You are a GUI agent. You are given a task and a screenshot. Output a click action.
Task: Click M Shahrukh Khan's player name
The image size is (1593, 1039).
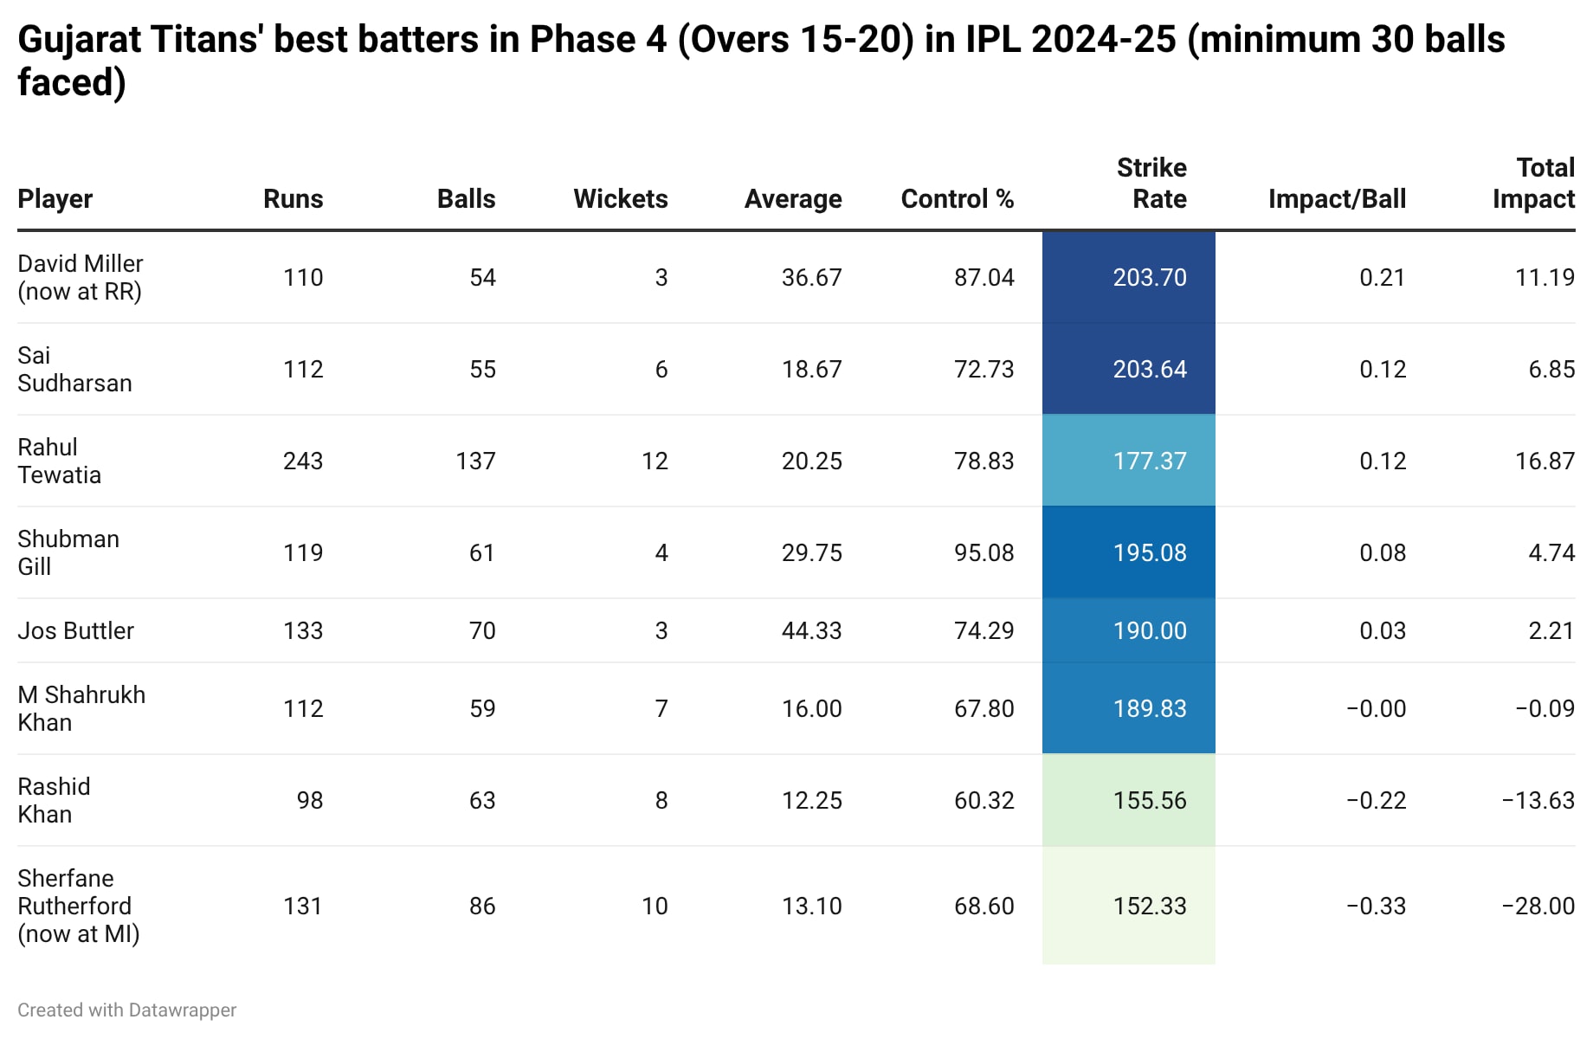[x=81, y=708]
